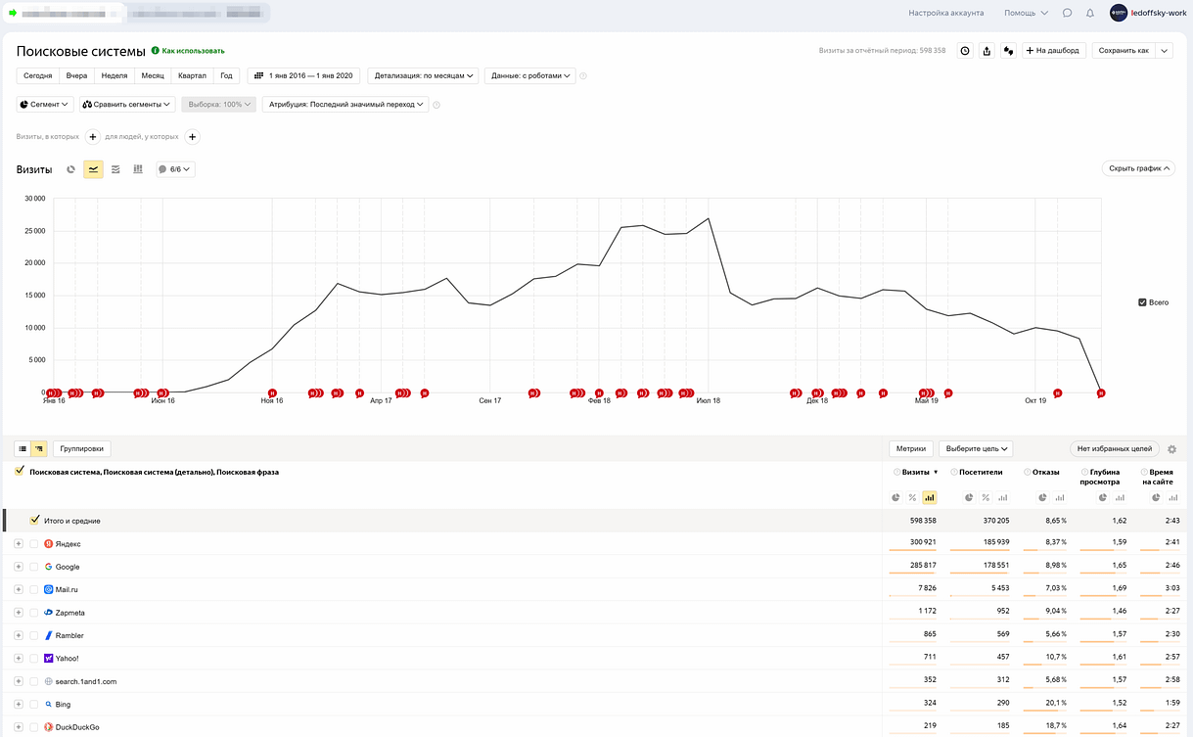Open table settings gear icon
The image size is (1193, 737).
click(x=1171, y=449)
